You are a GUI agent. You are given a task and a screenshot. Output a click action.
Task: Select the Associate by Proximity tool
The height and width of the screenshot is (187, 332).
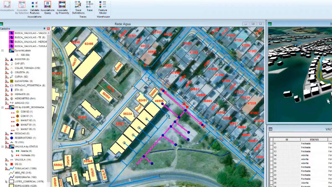pos(62,5)
